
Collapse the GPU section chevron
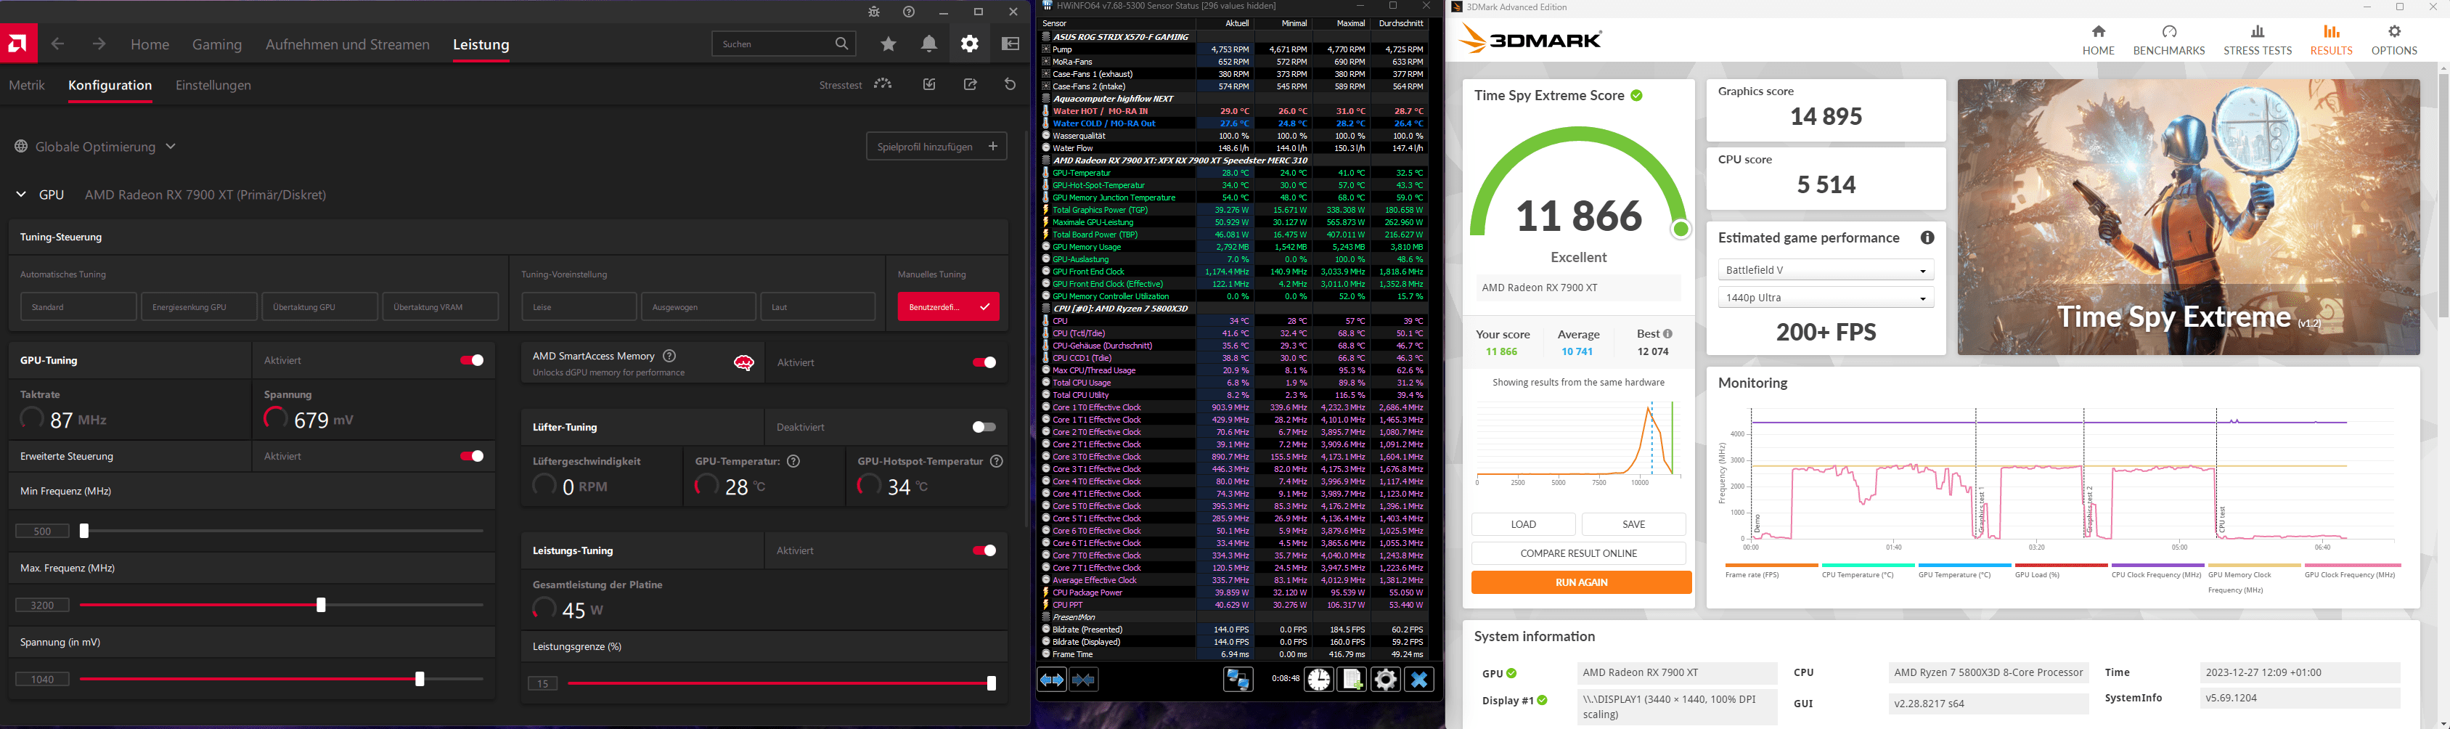tap(21, 195)
